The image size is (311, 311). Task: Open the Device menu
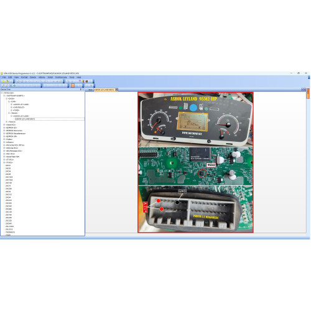(x=33, y=77)
